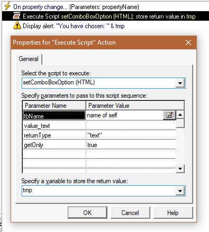Open the script selection dropdown
This screenshot has height=232, width=209.
180,83
